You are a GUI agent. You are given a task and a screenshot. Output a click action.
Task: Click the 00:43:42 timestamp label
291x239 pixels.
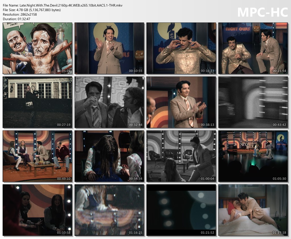[279, 125]
